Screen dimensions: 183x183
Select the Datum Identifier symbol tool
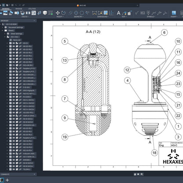pos(148,13)
